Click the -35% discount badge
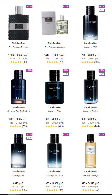This screenshot has height=195, width=112. pos(29,6)
